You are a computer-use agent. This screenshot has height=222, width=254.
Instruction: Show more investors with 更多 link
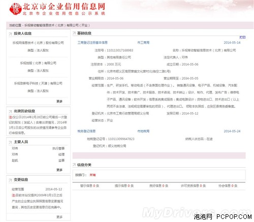pos(59,101)
